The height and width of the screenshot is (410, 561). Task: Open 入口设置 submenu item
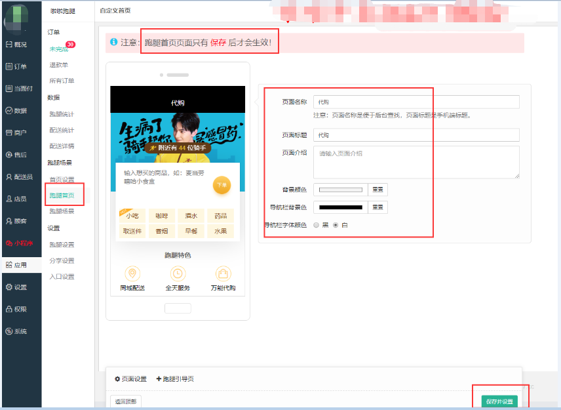pos(62,277)
